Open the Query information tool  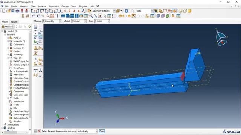pyautogui.click(x=127, y=11)
